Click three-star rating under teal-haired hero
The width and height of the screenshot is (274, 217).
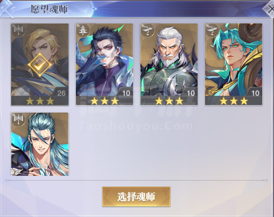[234, 101]
